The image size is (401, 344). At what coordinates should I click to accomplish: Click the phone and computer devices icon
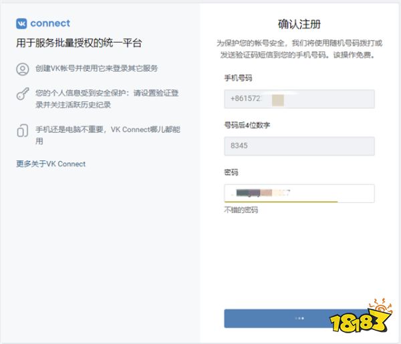point(23,130)
